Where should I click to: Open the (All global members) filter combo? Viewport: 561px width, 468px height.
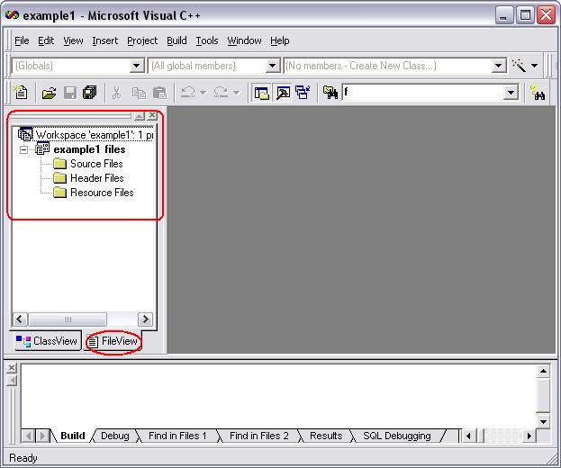coord(214,66)
